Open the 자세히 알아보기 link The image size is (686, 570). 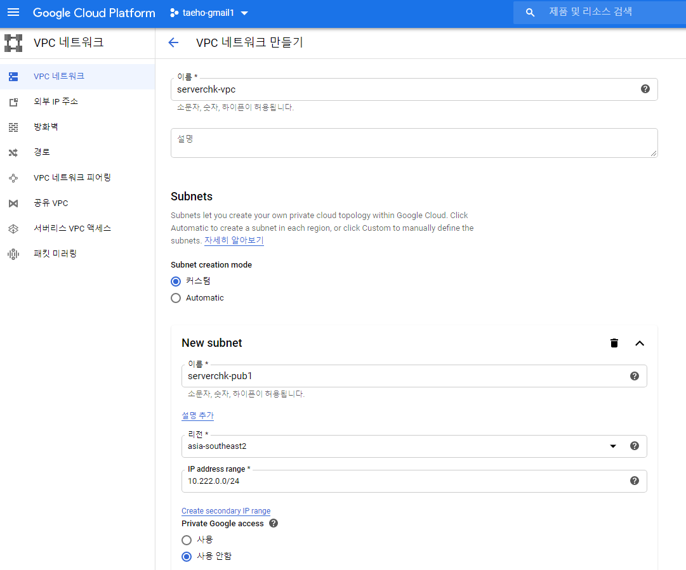point(234,240)
